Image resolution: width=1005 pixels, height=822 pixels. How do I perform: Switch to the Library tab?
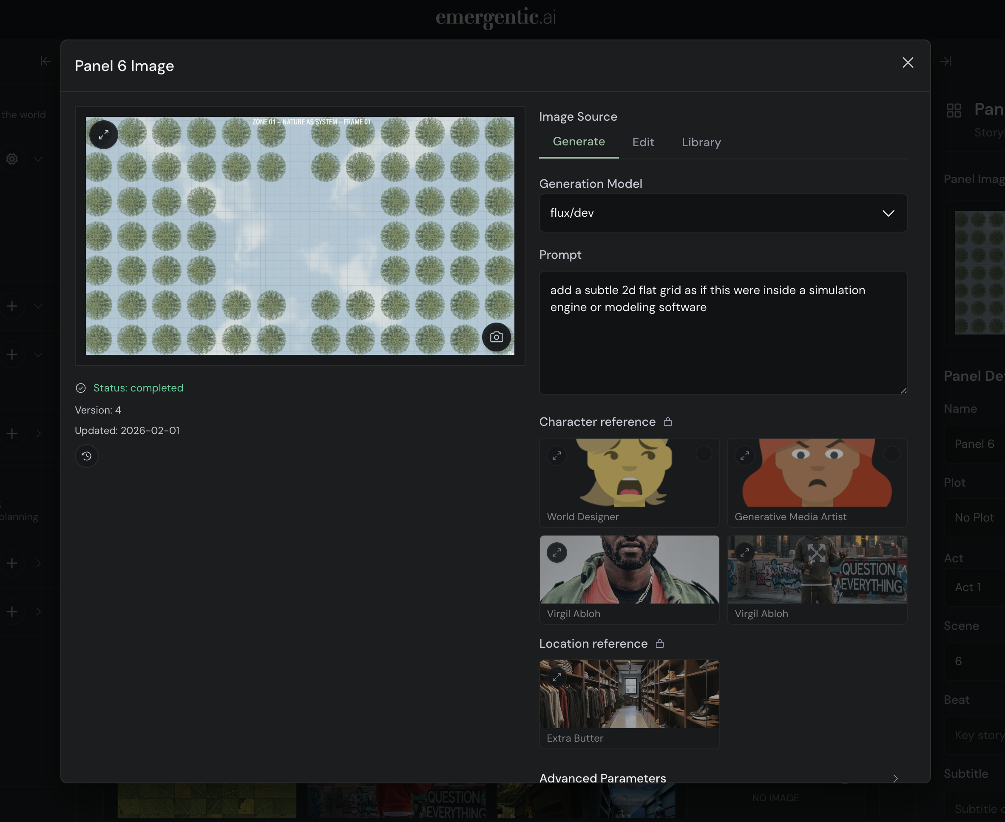[701, 142]
